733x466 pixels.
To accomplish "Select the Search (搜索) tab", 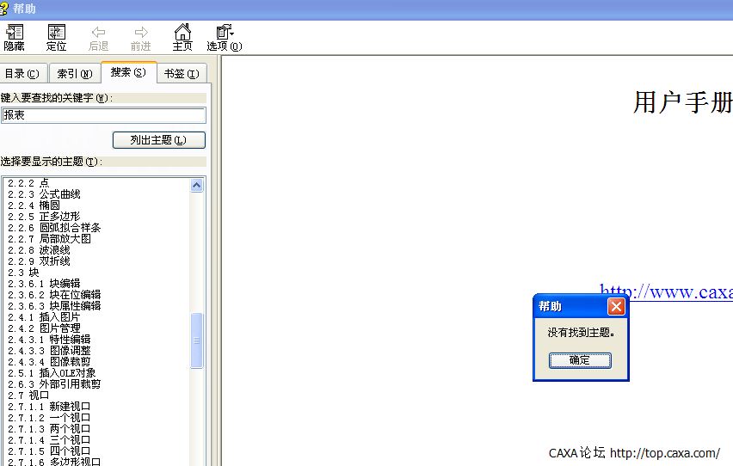I will point(128,72).
